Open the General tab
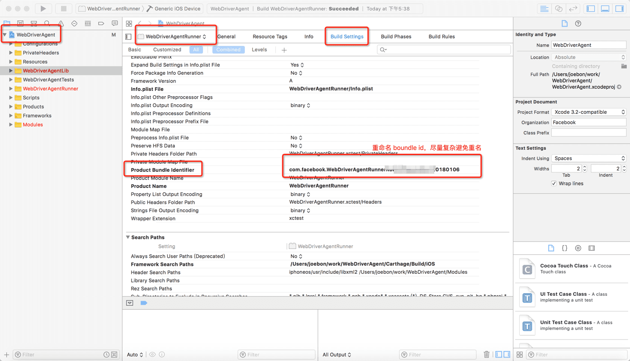This screenshot has width=630, height=361. 226,36
